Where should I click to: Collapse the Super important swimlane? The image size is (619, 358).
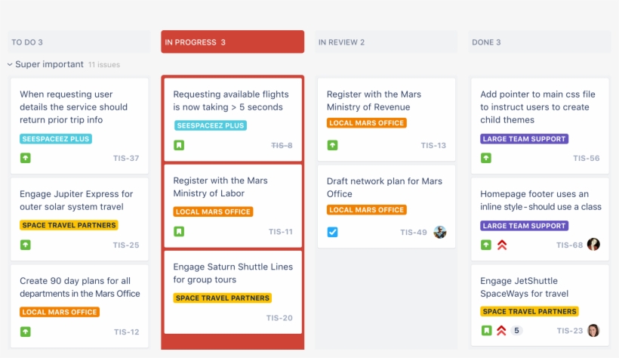point(11,65)
